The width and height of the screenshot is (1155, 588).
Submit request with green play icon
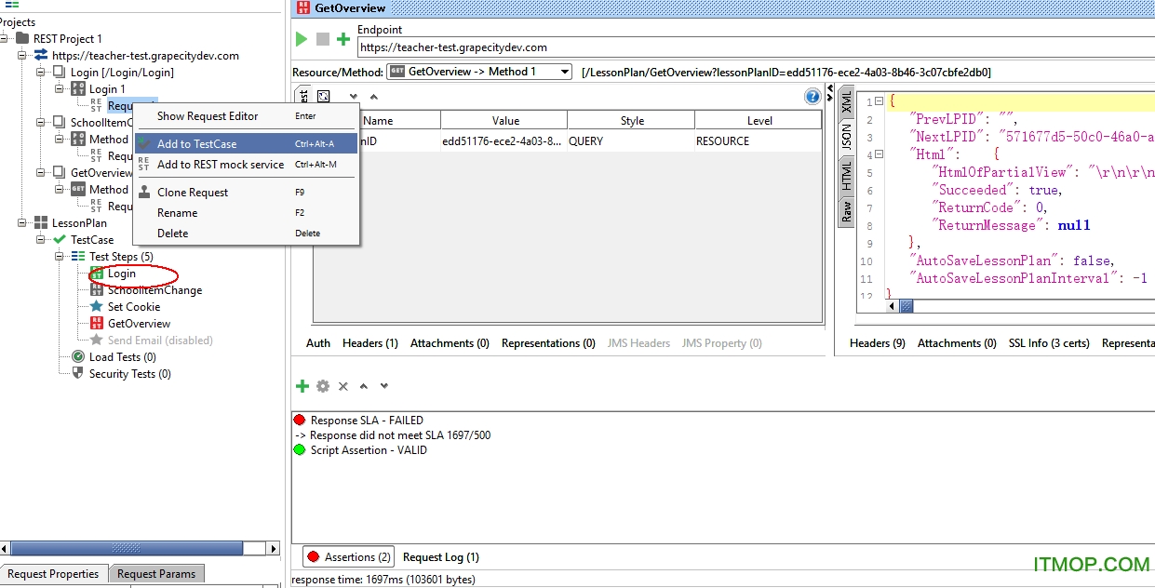tap(302, 39)
